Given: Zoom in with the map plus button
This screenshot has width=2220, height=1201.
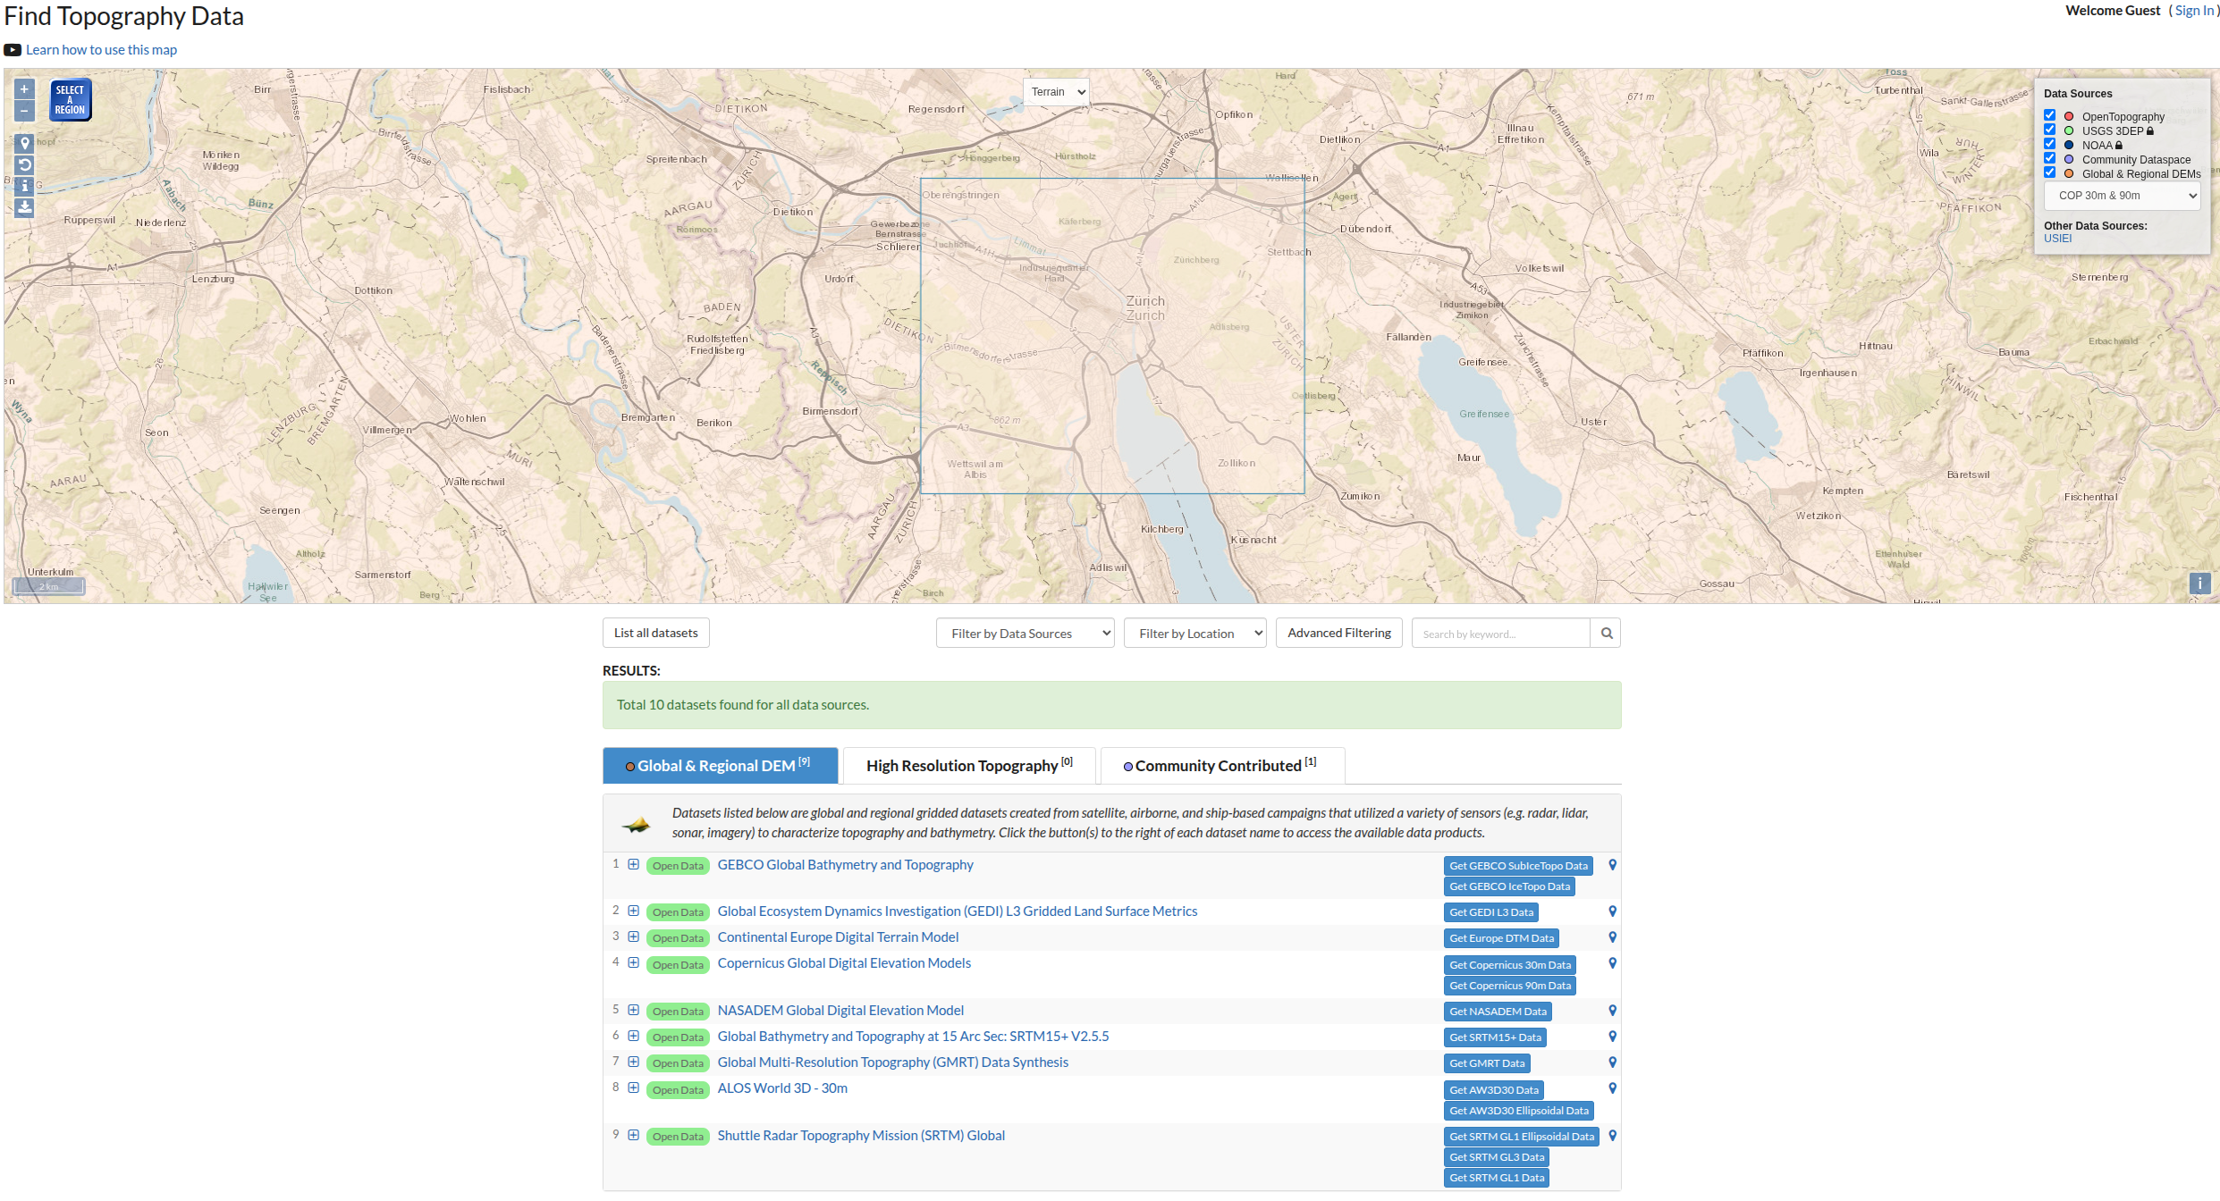Looking at the screenshot, I should (x=24, y=89).
